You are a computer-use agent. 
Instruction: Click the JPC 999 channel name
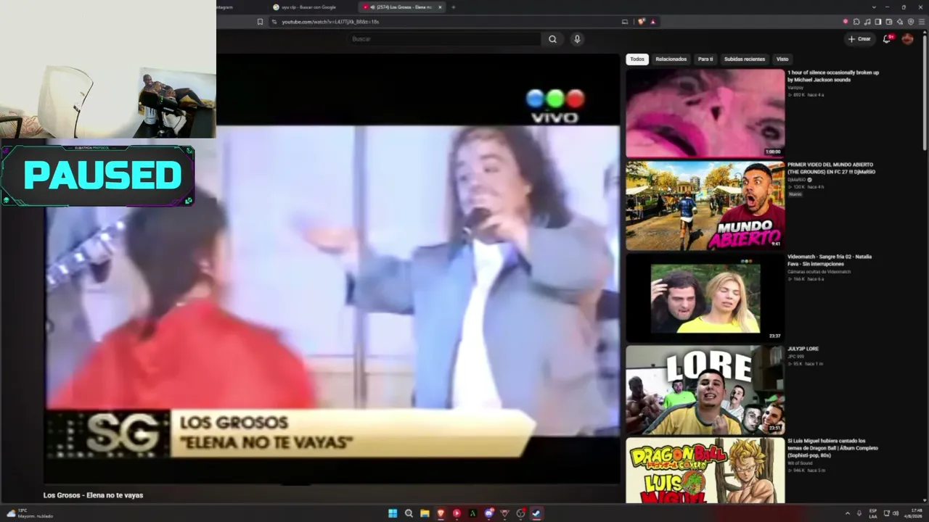[795, 357]
